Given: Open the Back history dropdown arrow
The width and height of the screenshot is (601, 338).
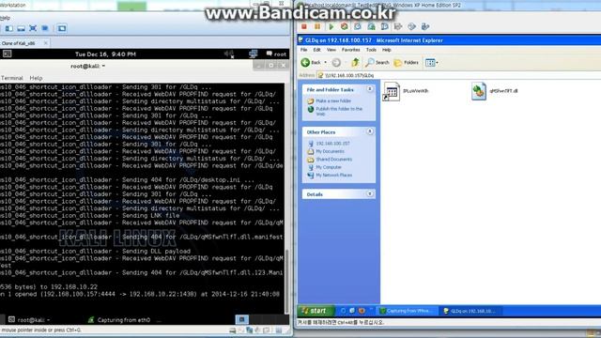Looking at the screenshot, I should [326, 63].
